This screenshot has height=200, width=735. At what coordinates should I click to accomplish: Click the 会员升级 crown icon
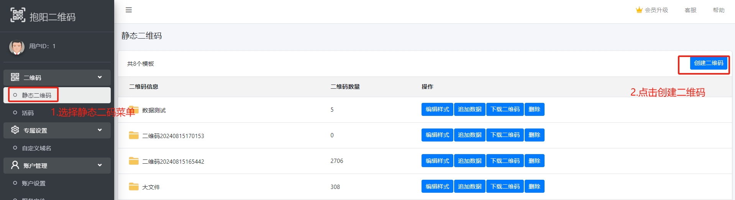click(639, 10)
